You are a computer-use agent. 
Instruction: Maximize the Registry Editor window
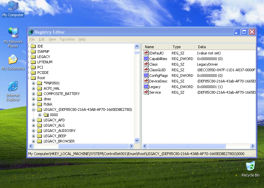244,32
